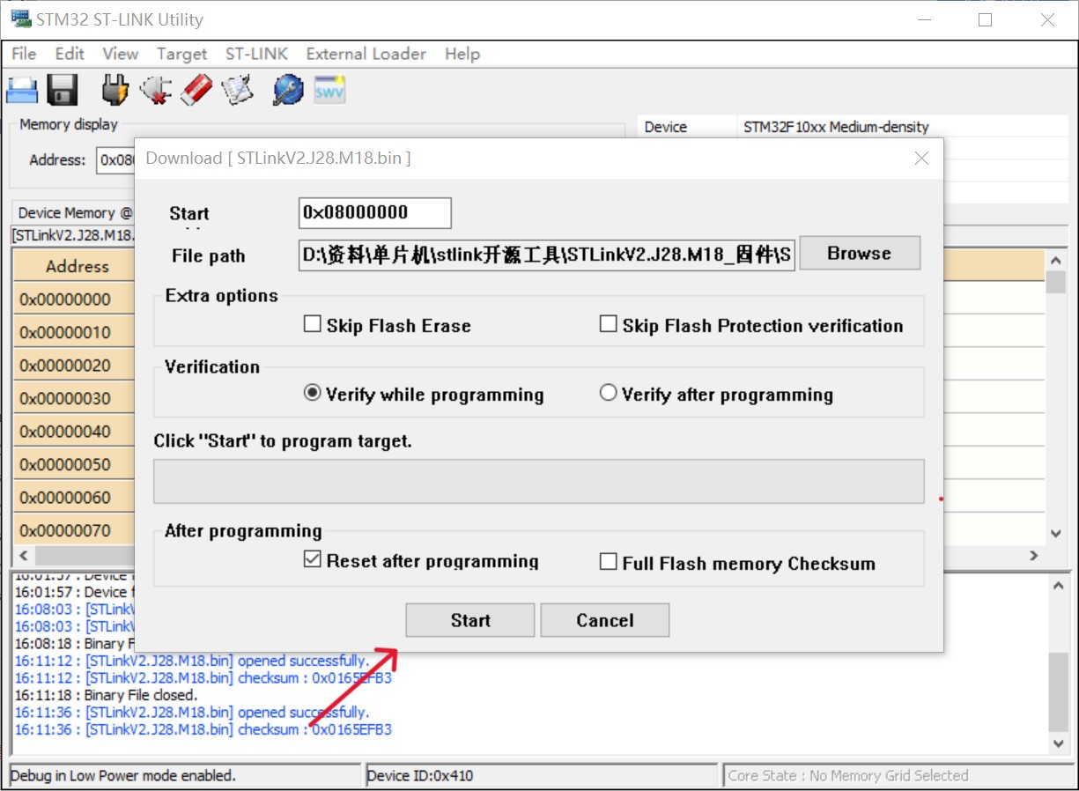
Task: Enable Skip Flash Erase checkbox
Action: [312, 324]
